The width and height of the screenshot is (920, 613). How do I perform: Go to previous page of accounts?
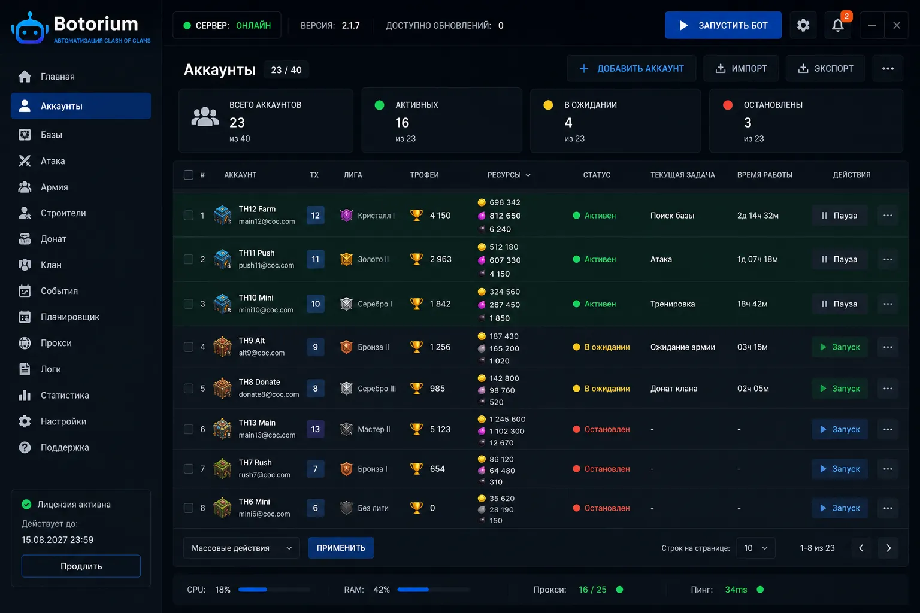click(x=861, y=548)
